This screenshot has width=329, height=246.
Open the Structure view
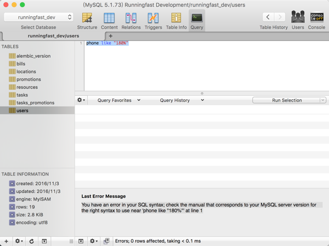(x=87, y=21)
